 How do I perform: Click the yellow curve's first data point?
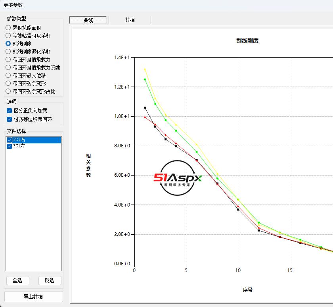[x=145, y=69]
